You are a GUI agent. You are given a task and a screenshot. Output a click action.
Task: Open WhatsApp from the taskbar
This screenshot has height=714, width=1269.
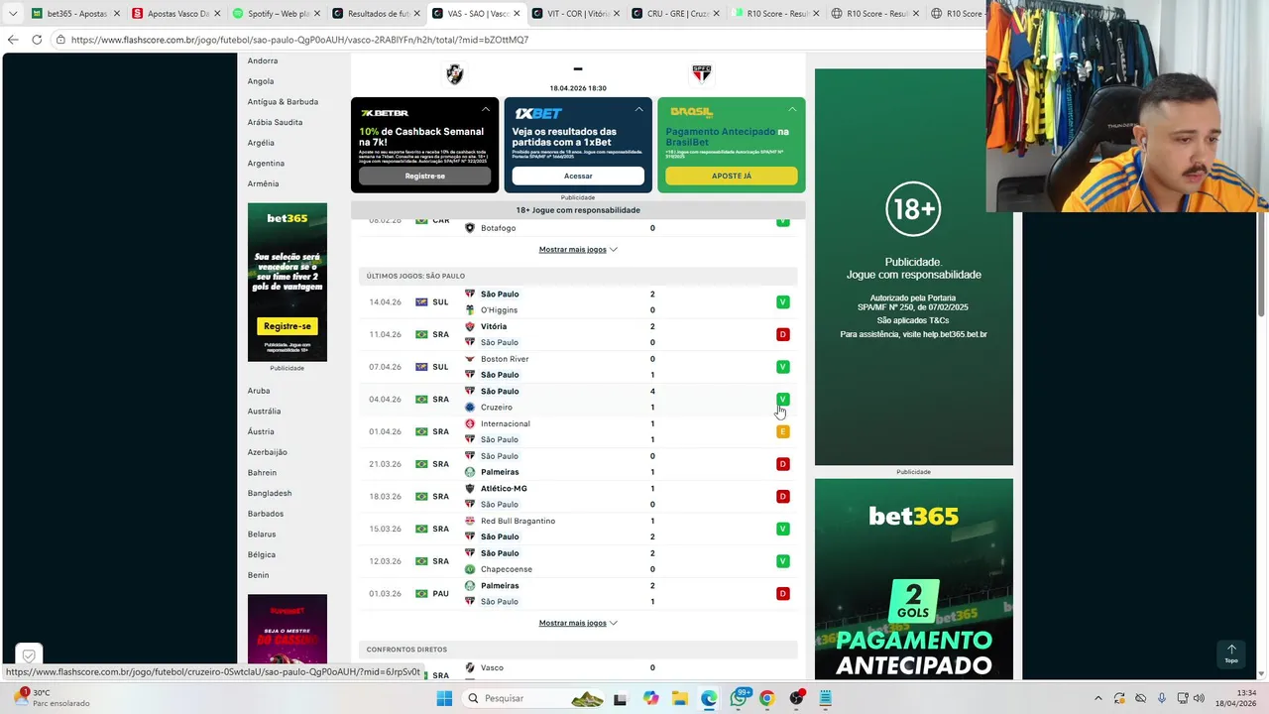[x=739, y=698]
